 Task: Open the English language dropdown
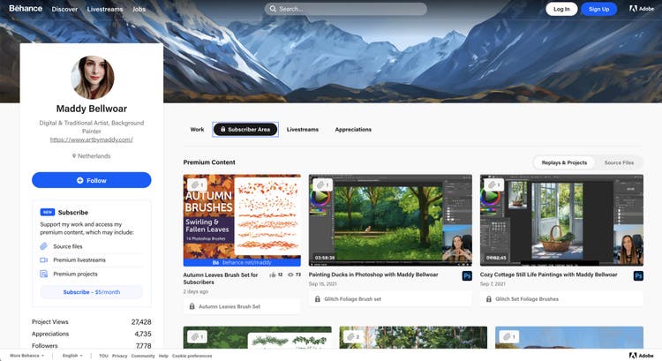(72, 355)
